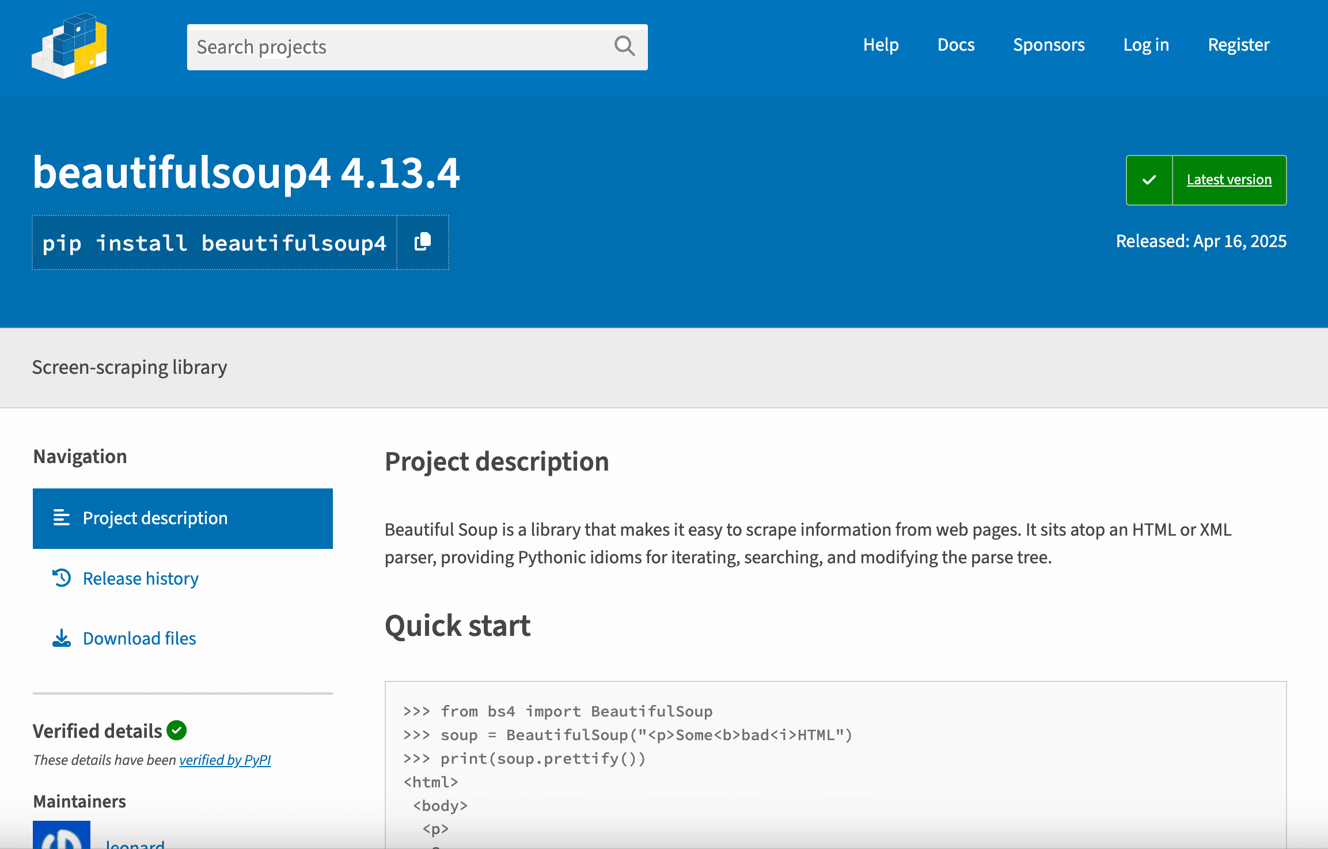
Task: Click the Verified details green check badge
Action: (x=177, y=730)
